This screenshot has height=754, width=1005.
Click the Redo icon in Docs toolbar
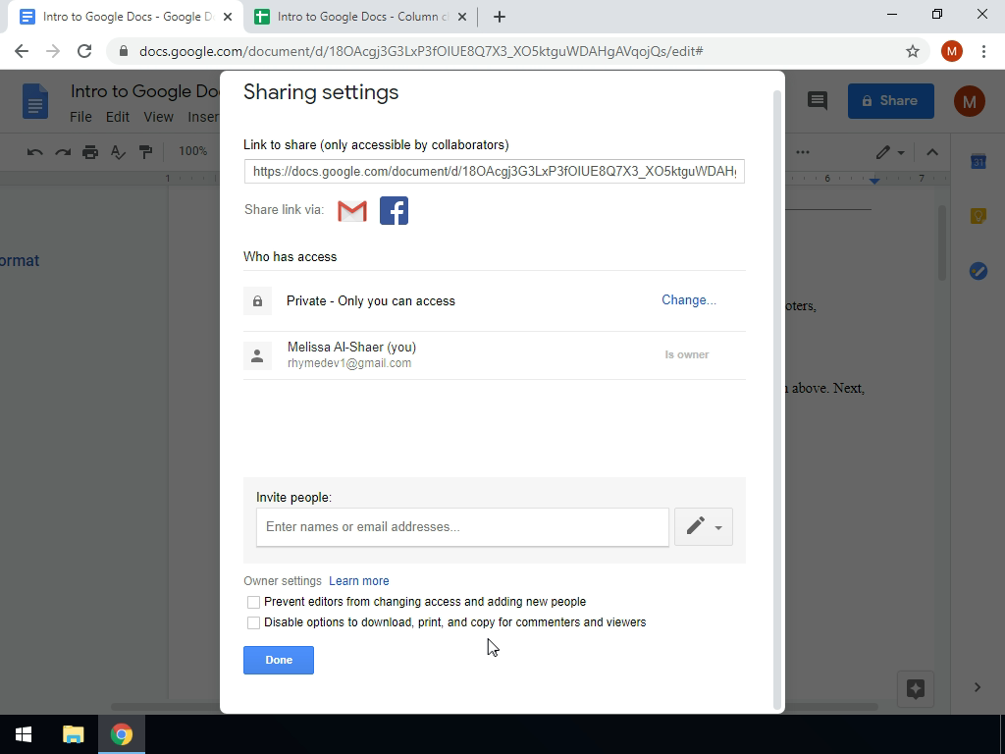63,152
